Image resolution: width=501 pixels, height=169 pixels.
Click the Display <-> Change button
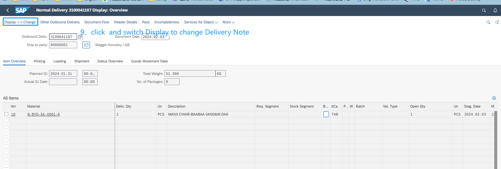pyautogui.click(x=20, y=22)
